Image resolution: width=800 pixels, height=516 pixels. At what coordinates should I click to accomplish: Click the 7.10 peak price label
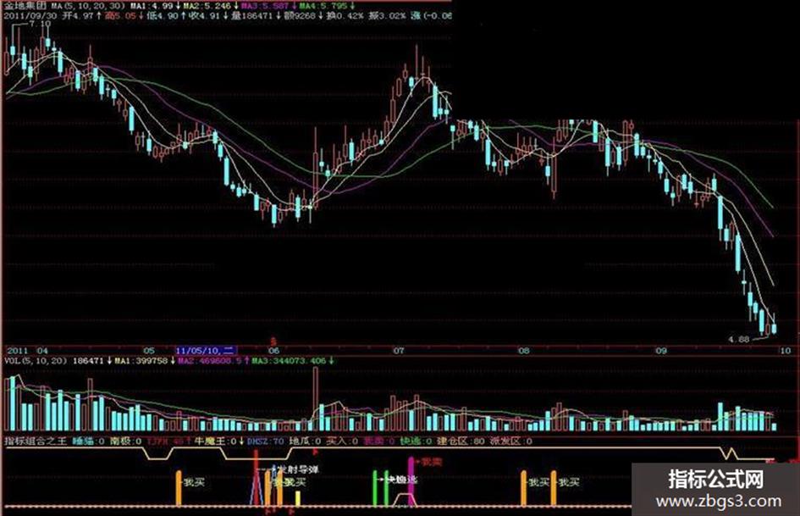(40, 24)
